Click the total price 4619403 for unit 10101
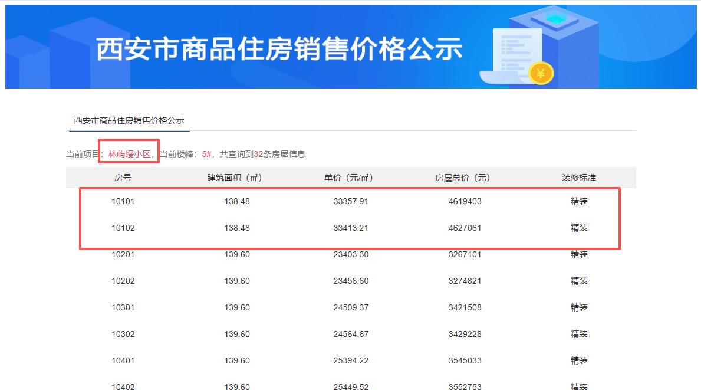Screen dimensions: 701x390 click(x=465, y=201)
